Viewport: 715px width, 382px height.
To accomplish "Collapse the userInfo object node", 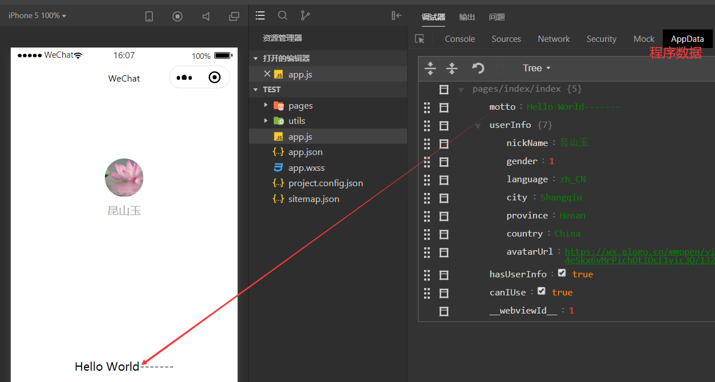I will tap(478, 126).
